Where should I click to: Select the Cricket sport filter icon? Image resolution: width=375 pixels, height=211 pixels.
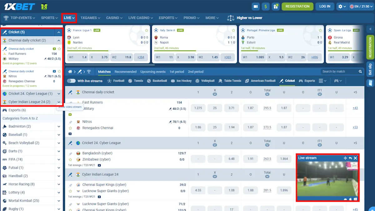281,81
